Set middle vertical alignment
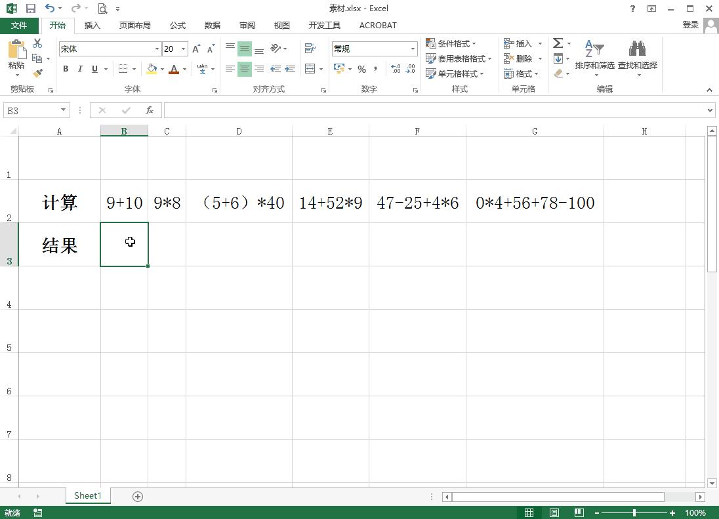This screenshot has width=719, height=519. click(x=245, y=49)
